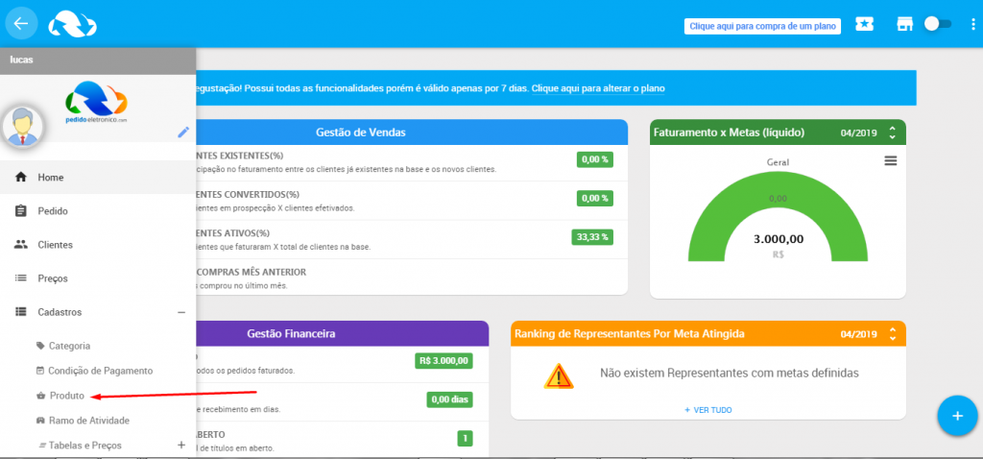983x459 pixels.
Task: Open Clientes in the sidebar
Action: pyautogui.click(x=98, y=245)
